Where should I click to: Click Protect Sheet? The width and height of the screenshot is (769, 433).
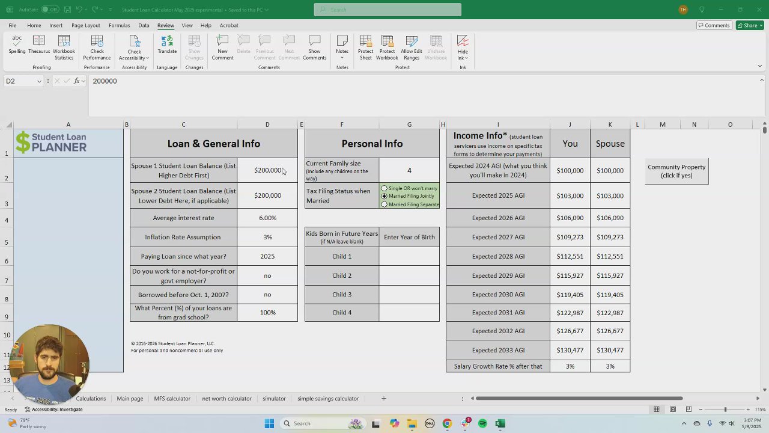365,47
